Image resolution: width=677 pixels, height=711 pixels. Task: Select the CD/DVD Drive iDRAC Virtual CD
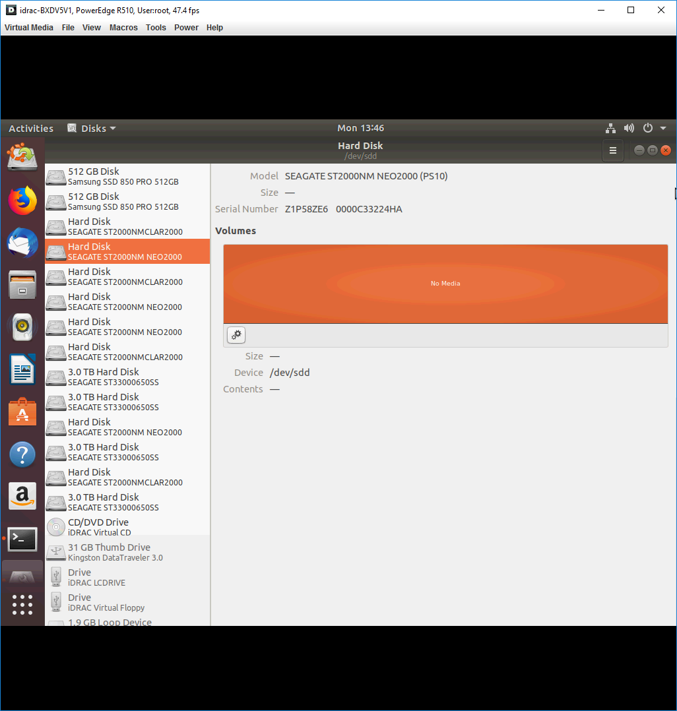(127, 528)
